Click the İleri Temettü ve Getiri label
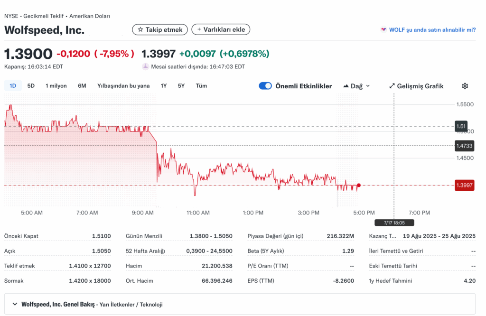This screenshot has width=486, height=316. click(x=396, y=251)
